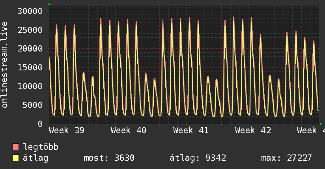325x169 pixels.
Task: Click the onlinestream.live vertical axis title
Action: tap(5, 65)
